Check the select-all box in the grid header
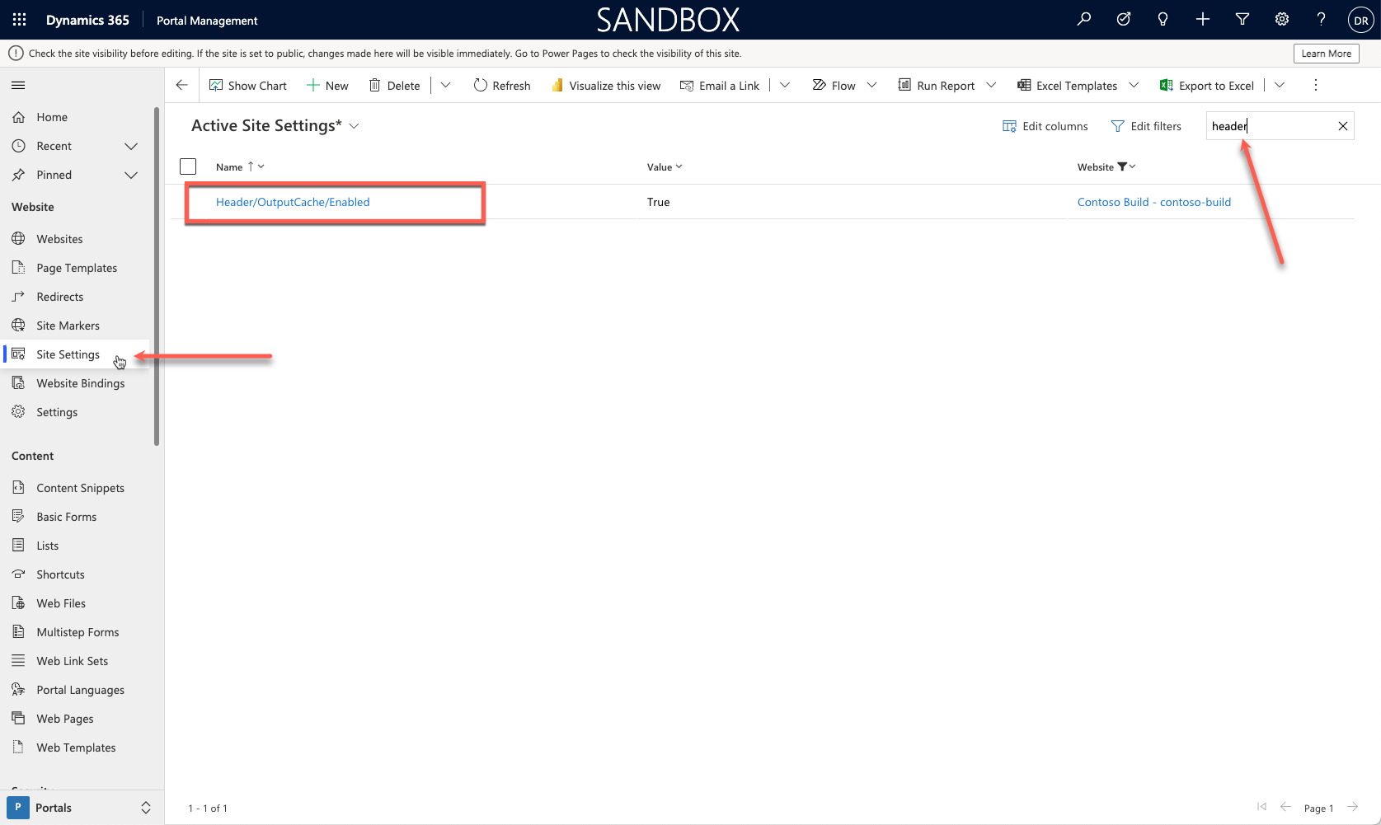The width and height of the screenshot is (1381, 825). pyautogui.click(x=188, y=166)
